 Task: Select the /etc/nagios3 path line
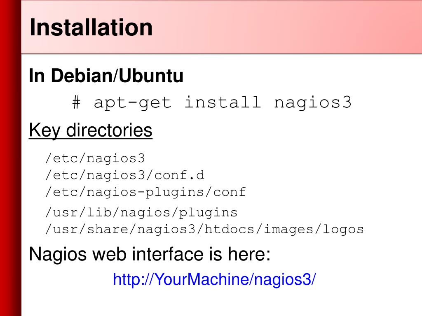95,158
